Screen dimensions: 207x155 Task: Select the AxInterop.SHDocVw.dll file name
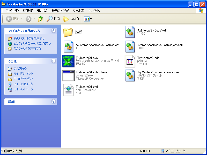pos(152,30)
